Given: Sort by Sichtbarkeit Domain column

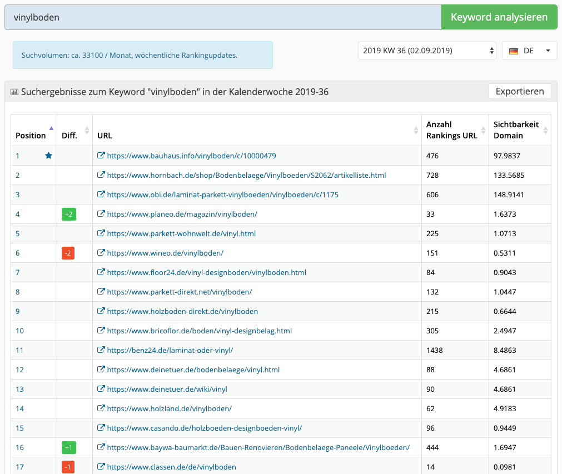Looking at the screenshot, I should pyautogui.click(x=520, y=130).
